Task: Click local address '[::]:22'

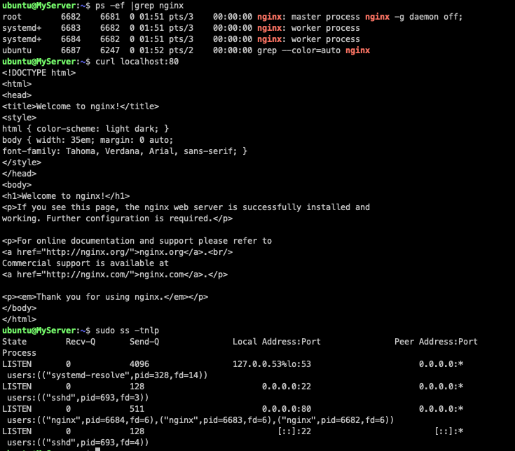Action: pyautogui.click(x=294, y=431)
